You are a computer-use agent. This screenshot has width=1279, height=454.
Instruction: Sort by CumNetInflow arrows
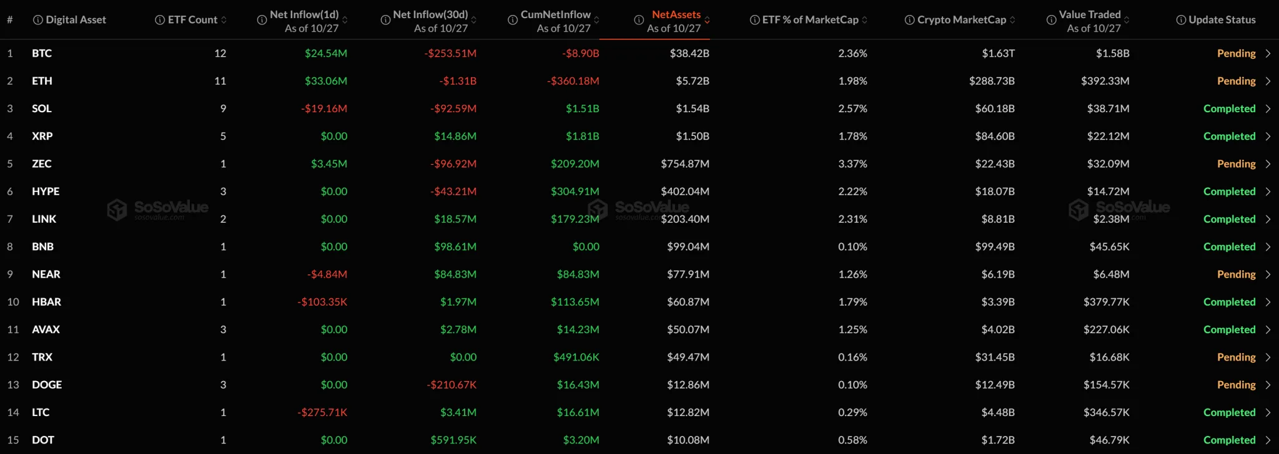596,20
